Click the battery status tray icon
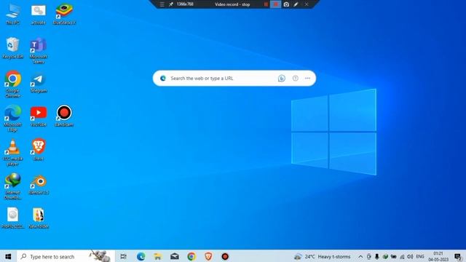Screen dimensions: 466x262 click(x=393, y=257)
